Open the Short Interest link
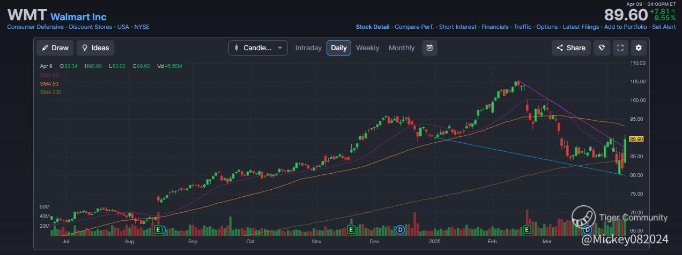Screen dimensions: 682x255 (x=457, y=27)
